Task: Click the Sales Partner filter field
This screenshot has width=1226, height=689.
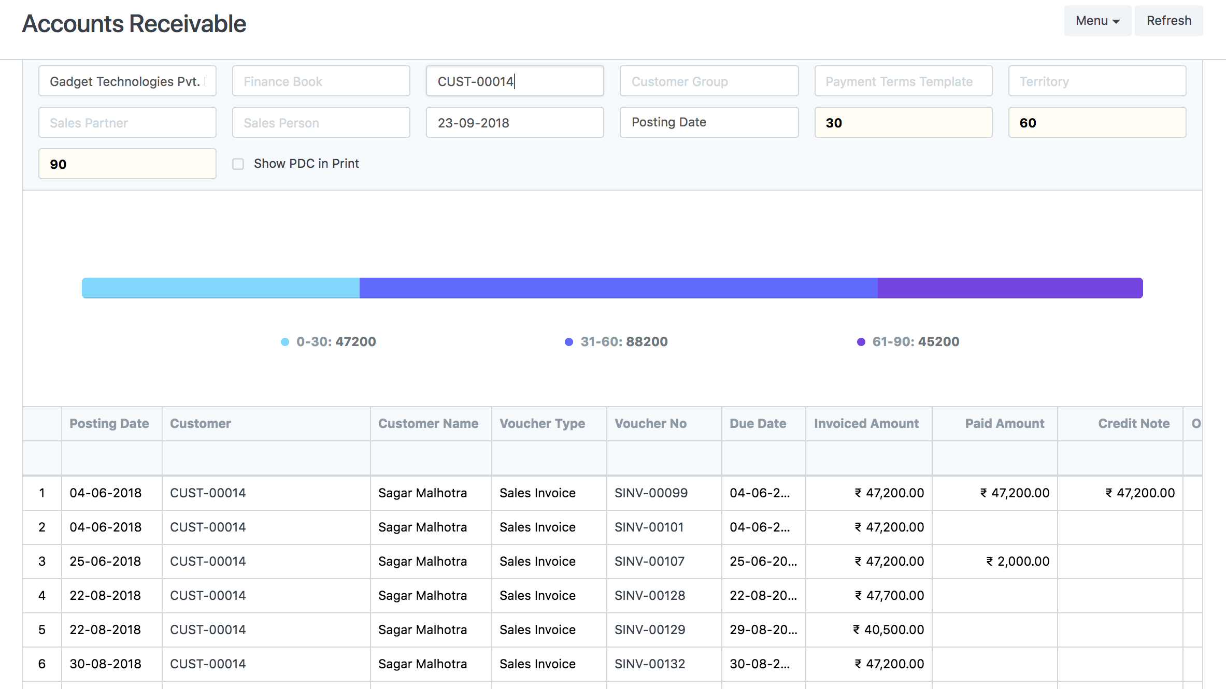Action: (x=127, y=123)
